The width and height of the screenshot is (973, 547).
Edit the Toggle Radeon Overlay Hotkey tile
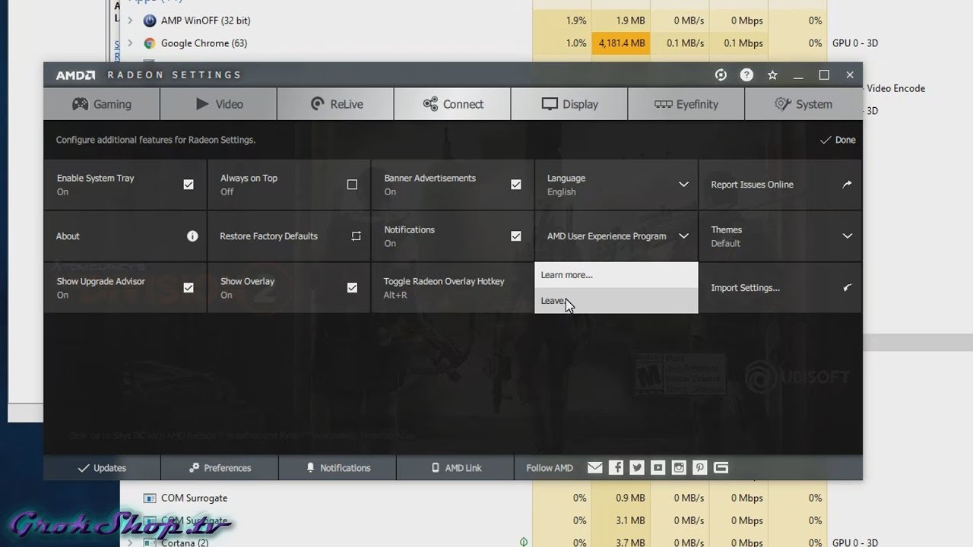pyautogui.click(x=452, y=288)
